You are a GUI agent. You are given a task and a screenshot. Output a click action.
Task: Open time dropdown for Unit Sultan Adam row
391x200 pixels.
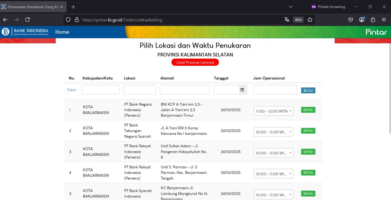click(273, 153)
